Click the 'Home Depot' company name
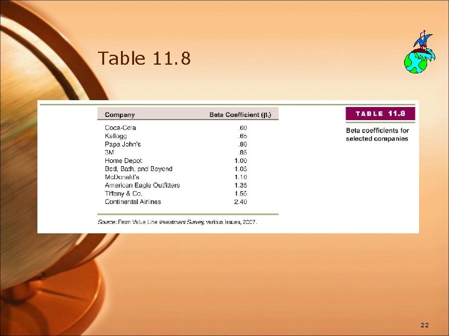The image size is (449, 336). pos(123,161)
